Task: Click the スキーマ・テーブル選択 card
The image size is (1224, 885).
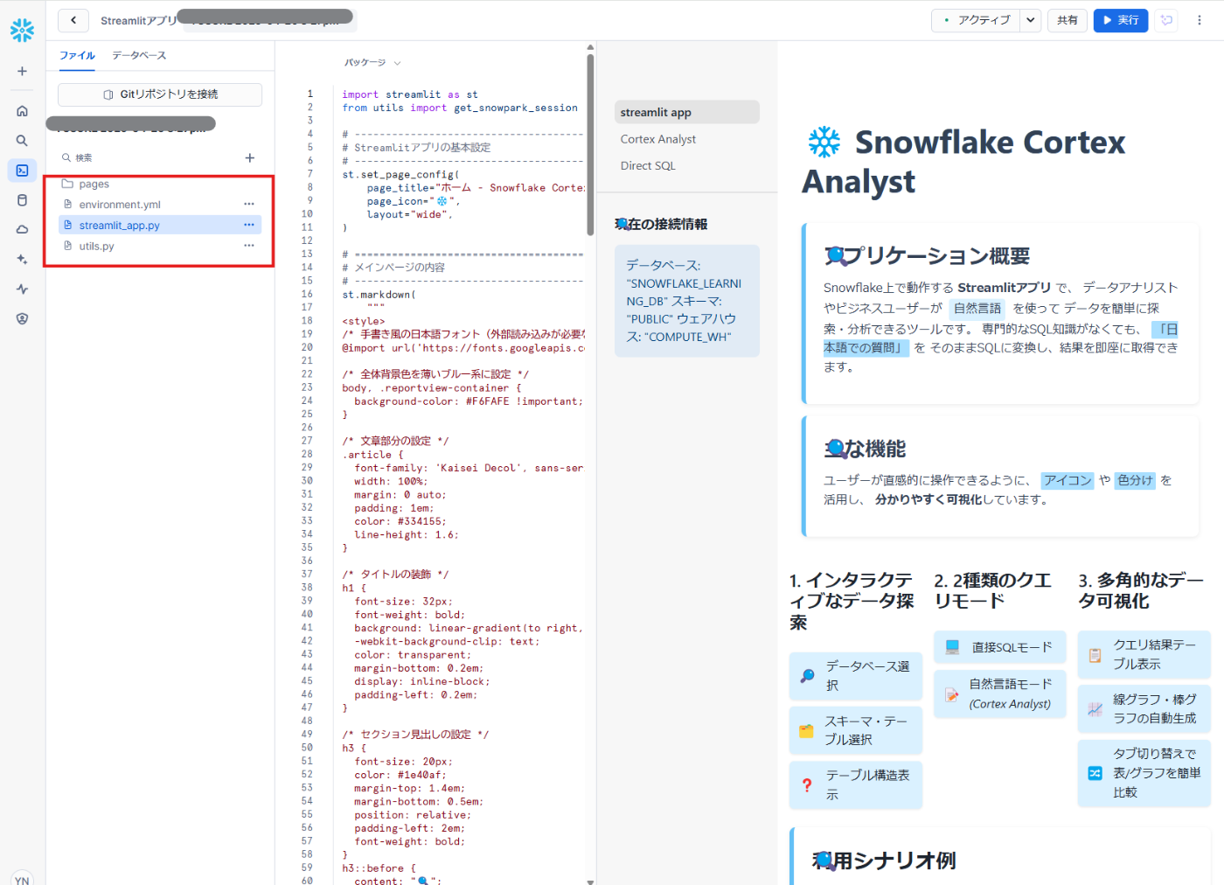Action: click(855, 731)
